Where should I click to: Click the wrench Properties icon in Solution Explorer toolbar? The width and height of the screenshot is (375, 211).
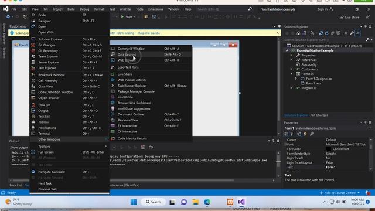click(352, 33)
